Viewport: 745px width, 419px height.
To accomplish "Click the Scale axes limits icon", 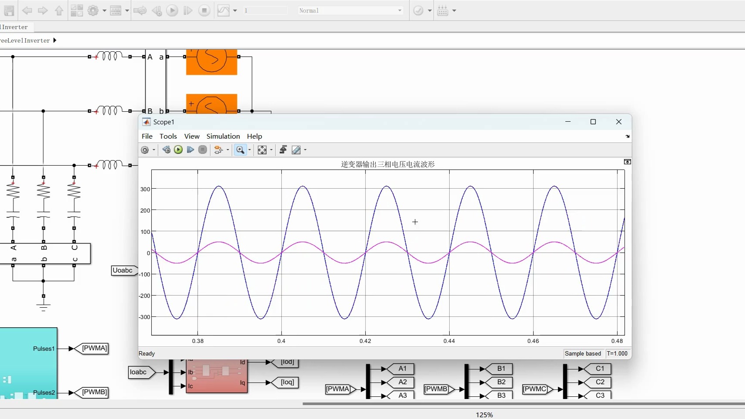I will [x=262, y=150].
